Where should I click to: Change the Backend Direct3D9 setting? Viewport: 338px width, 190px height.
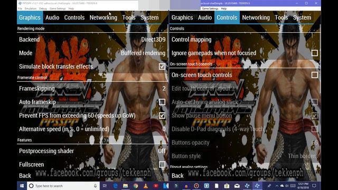pyautogui.click(x=92, y=40)
